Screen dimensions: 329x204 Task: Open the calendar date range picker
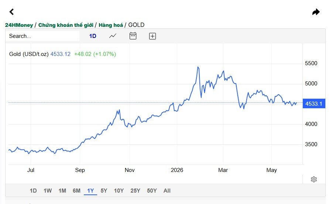pyautogui.click(x=133, y=36)
